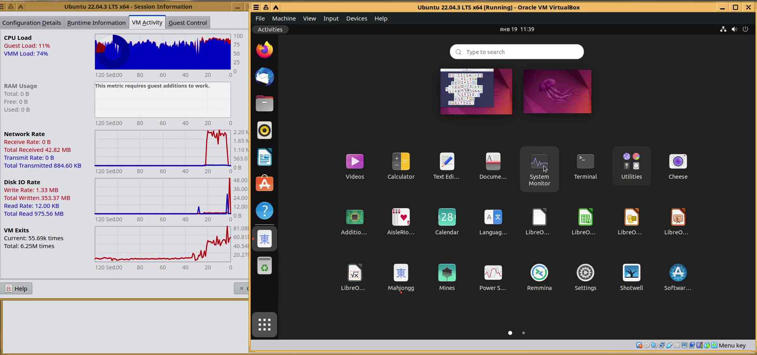The width and height of the screenshot is (757, 355).
Task: Open LibreOffice Writer in the dock
Action: click(x=265, y=157)
